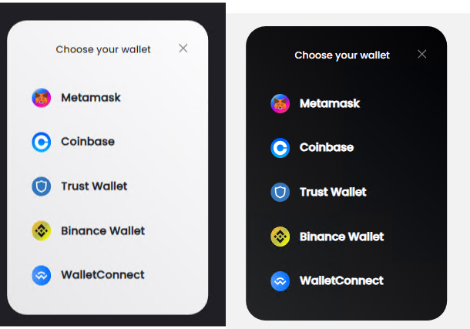Click the Binance Wallet icon in dark modal
The height and width of the screenshot is (329, 470).
[x=280, y=237]
